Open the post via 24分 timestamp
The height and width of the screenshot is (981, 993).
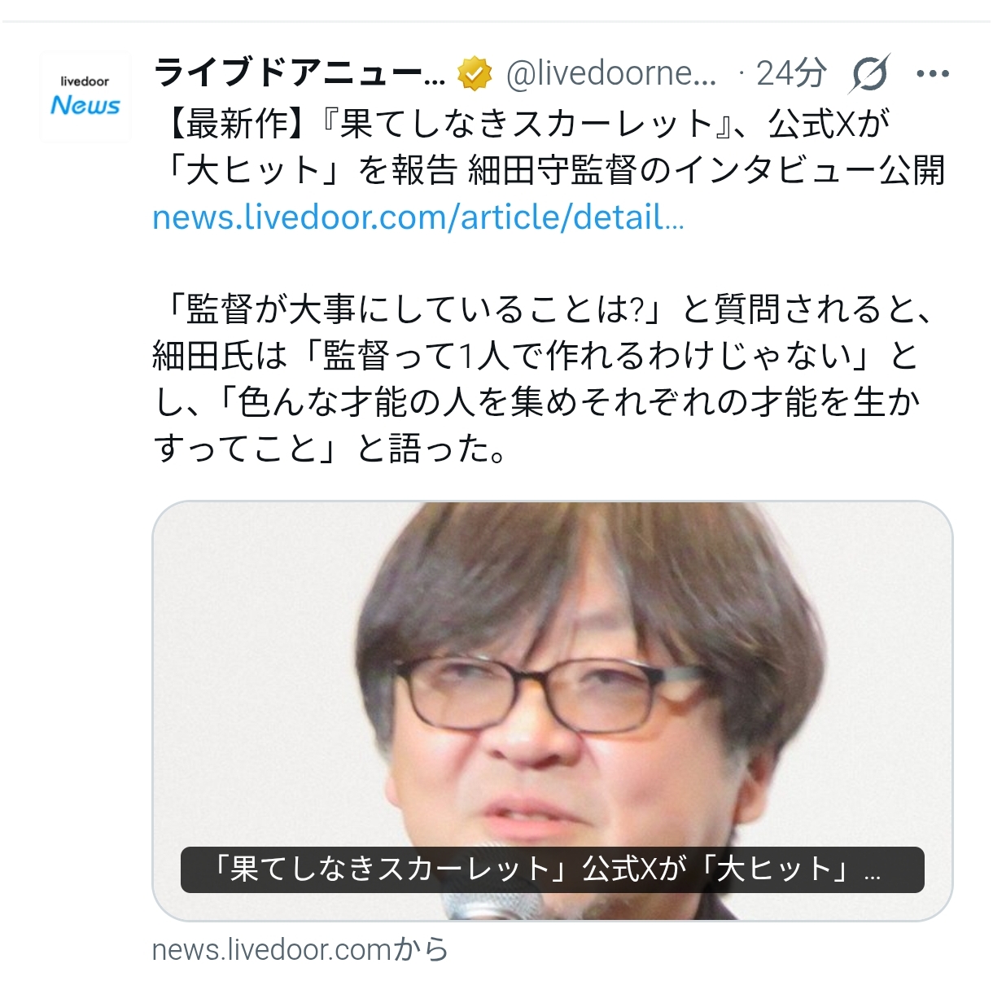[x=790, y=74]
